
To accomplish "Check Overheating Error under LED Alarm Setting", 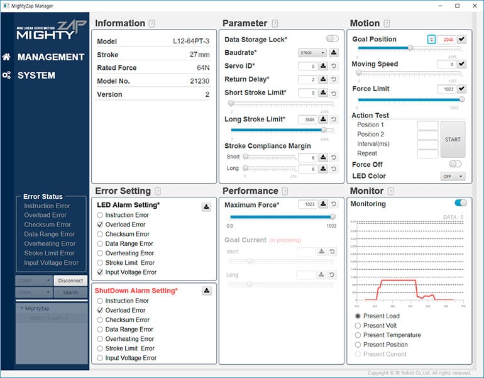I will pyautogui.click(x=100, y=253).
